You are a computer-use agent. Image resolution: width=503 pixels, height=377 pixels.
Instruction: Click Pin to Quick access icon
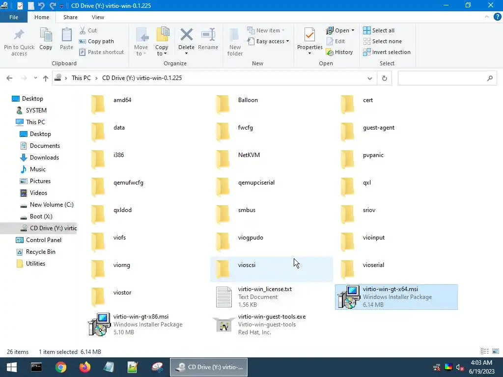19,35
